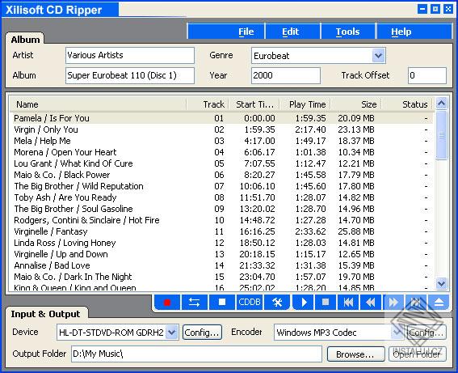
Task: Skip to the previous track
Action: tap(348, 303)
